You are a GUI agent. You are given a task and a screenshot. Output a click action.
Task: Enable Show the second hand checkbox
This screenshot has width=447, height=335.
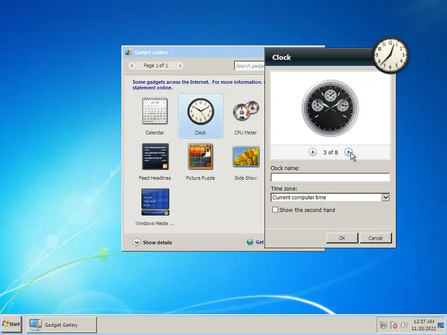pyautogui.click(x=275, y=210)
